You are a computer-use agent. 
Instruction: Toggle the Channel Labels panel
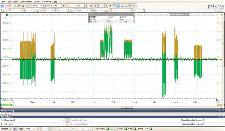[x=150, y=129]
